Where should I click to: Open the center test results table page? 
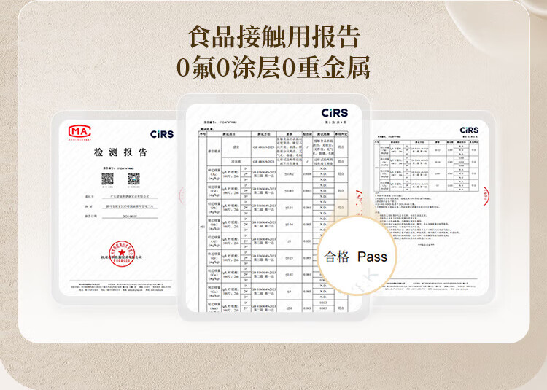pos(273,208)
